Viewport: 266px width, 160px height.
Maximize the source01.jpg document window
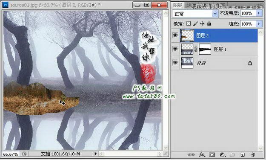tap(146, 5)
